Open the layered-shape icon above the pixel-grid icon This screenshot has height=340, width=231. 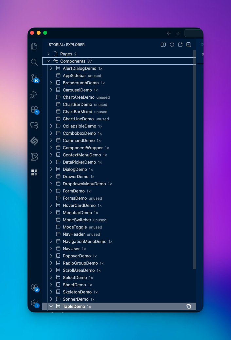[34, 156]
